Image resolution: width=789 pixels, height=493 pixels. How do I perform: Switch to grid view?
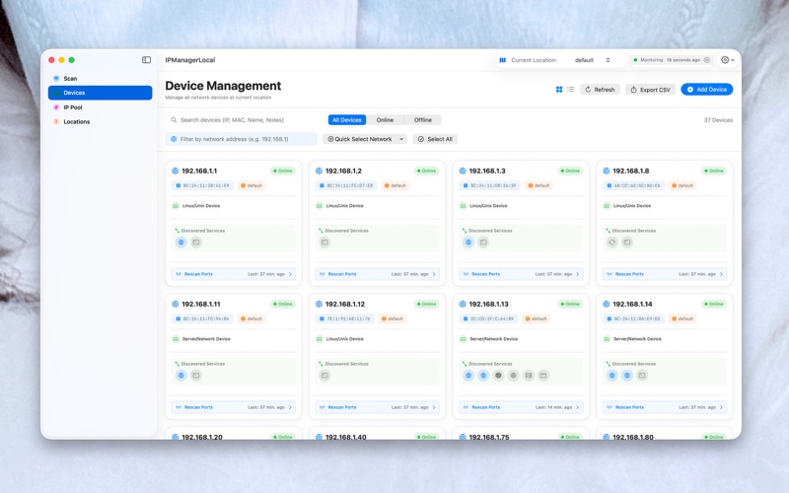[559, 90]
